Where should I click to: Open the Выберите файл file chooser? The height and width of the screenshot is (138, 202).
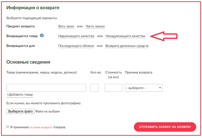point(20,111)
